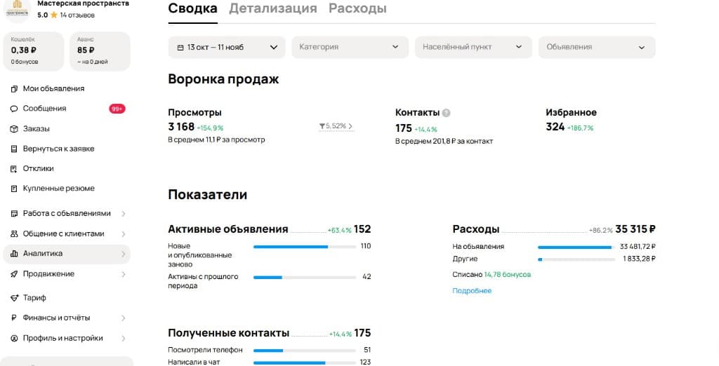Click the Заказы box icon
Screen dimensions: 719x366
(x=14, y=129)
